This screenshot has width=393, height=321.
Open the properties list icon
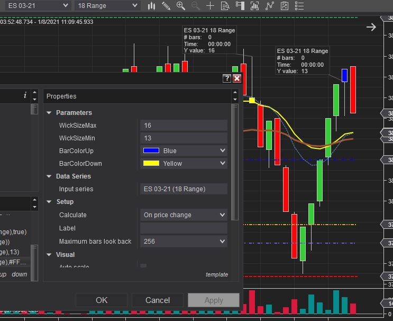pos(299,6)
